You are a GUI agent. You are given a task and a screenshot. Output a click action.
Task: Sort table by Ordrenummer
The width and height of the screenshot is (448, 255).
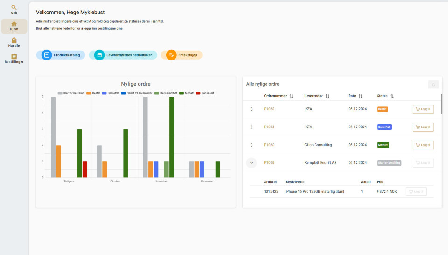pyautogui.click(x=291, y=96)
